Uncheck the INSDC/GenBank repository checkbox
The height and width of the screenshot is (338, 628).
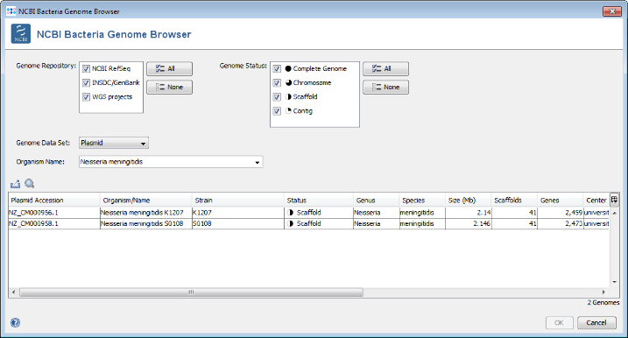[x=86, y=83]
